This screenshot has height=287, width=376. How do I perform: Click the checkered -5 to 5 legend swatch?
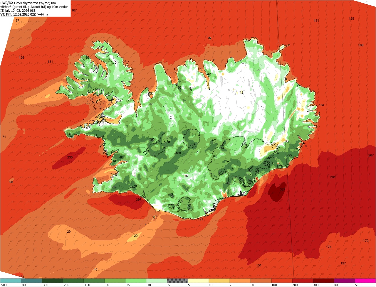click(x=177, y=281)
